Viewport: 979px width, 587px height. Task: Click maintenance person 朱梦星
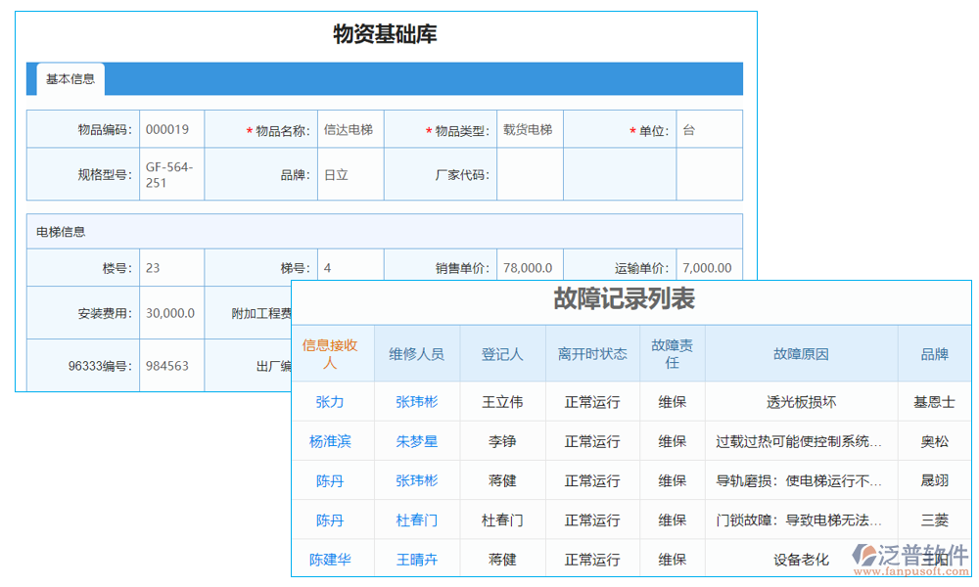point(416,440)
